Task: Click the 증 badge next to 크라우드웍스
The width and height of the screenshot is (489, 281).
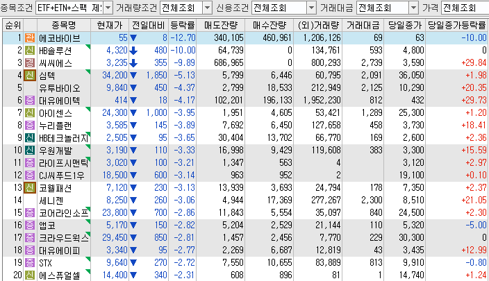Action: tap(30, 238)
